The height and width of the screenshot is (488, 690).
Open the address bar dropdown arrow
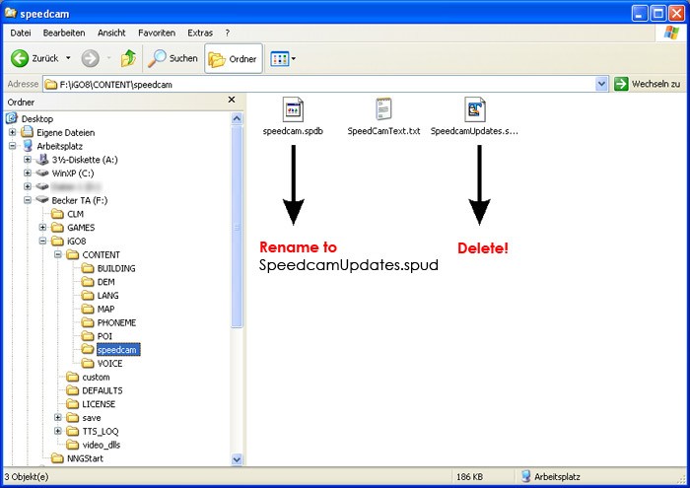pos(601,85)
